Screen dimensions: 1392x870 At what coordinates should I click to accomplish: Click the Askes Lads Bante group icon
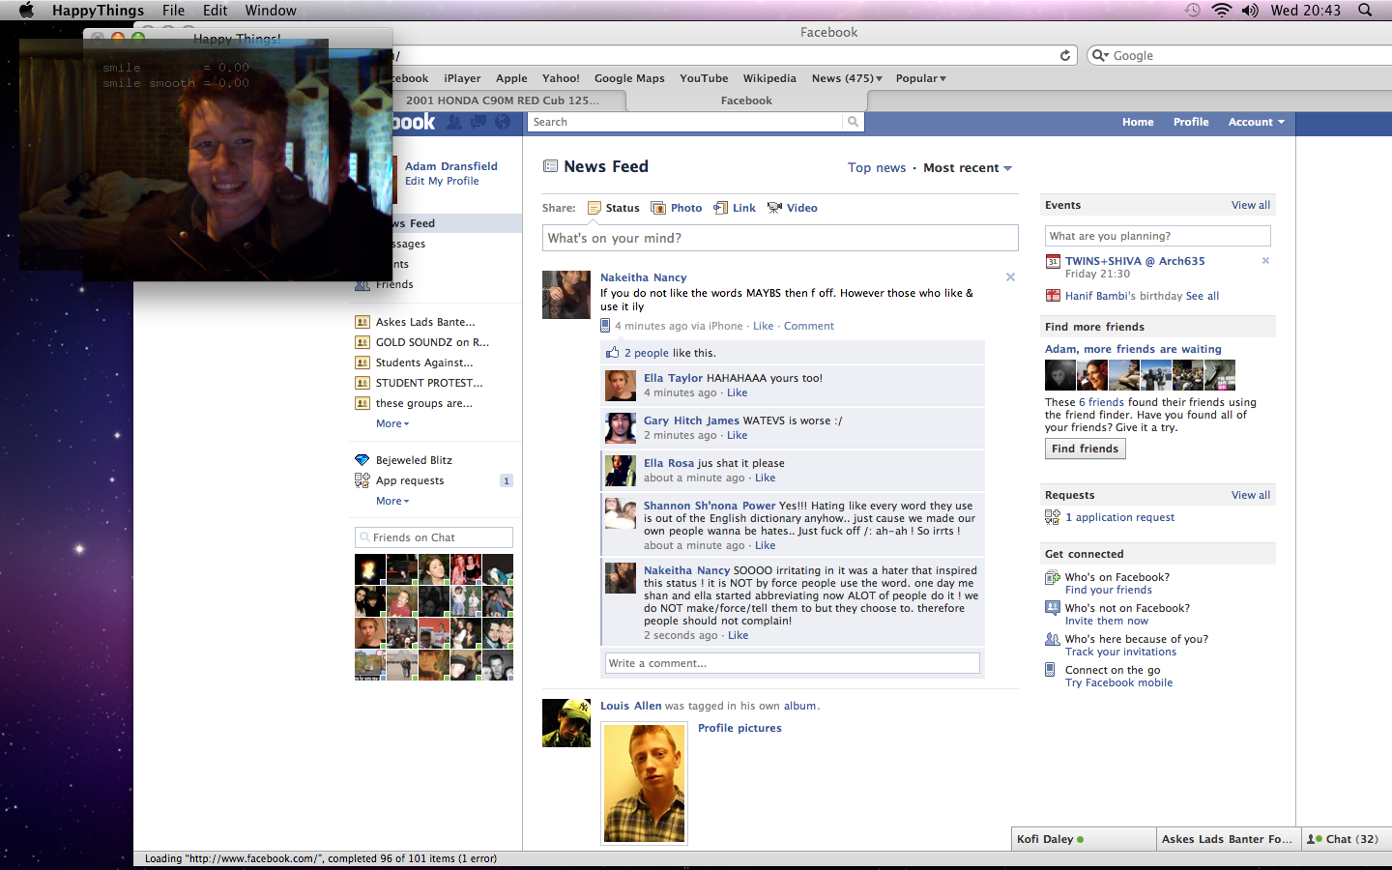[x=362, y=322]
